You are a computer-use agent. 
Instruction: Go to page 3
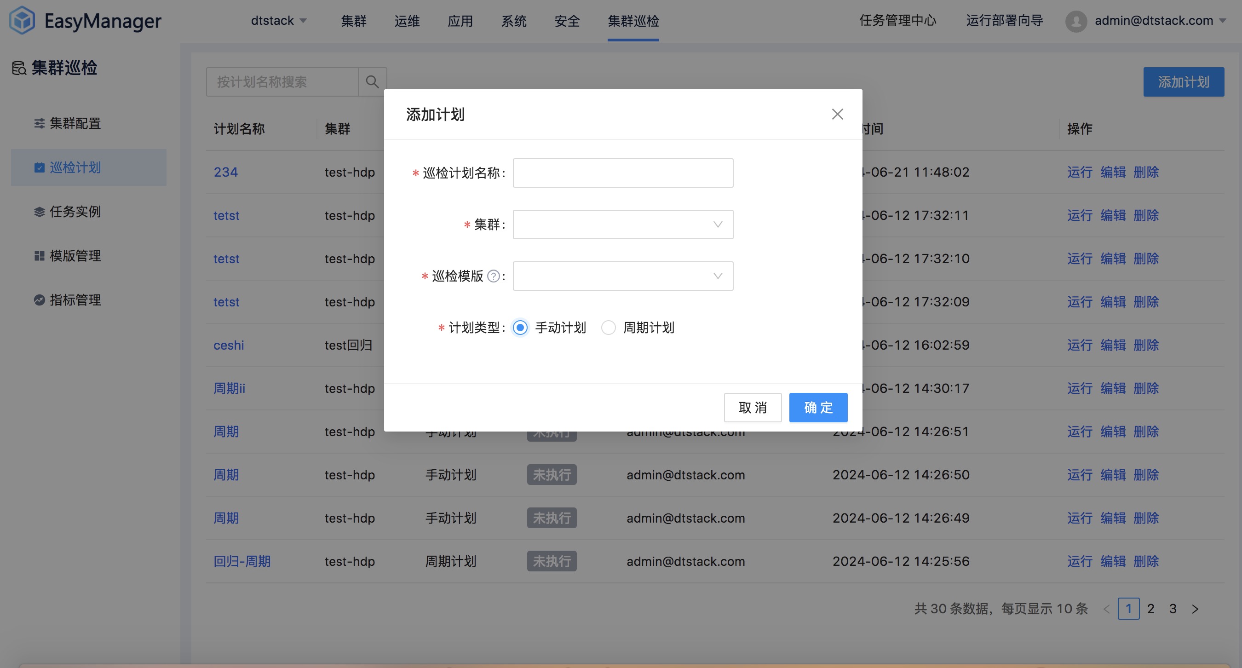[1173, 609]
